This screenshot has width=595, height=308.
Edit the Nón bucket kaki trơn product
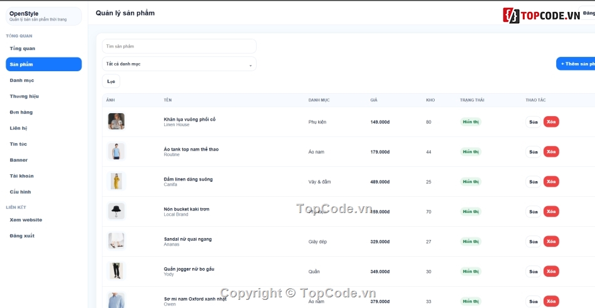(x=533, y=212)
